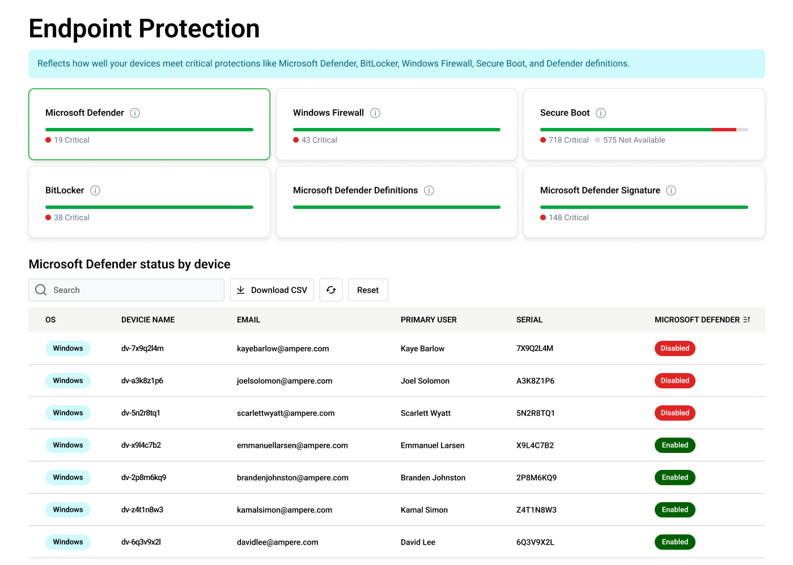Click the Microsoft Defender Definitions info icon
This screenshot has width=793, height=565.
click(430, 190)
